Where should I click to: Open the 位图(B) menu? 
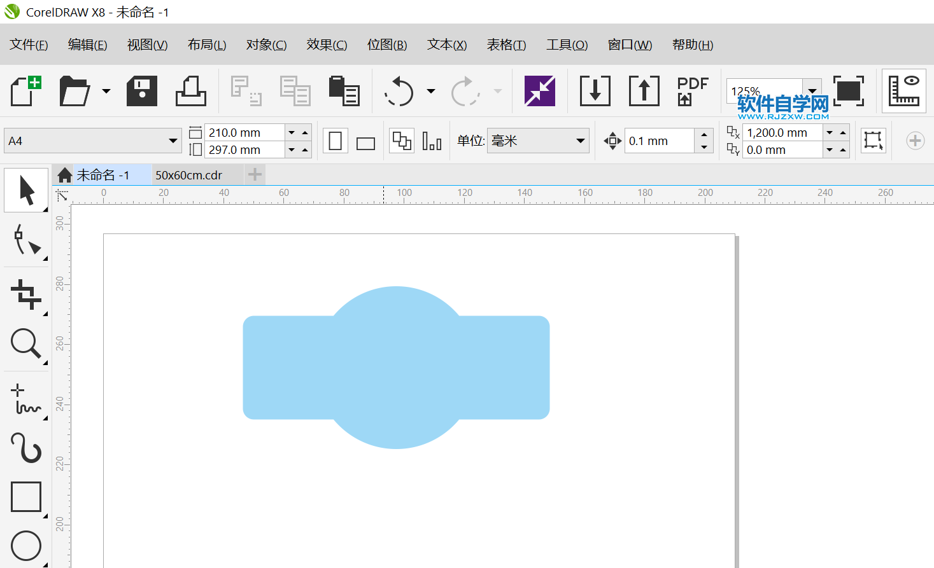(x=387, y=45)
